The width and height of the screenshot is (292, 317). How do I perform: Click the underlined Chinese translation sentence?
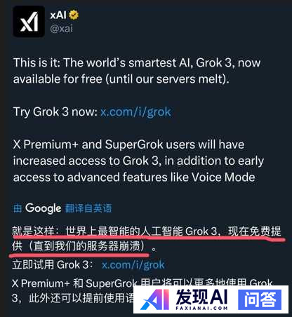(x=147, y=238)
